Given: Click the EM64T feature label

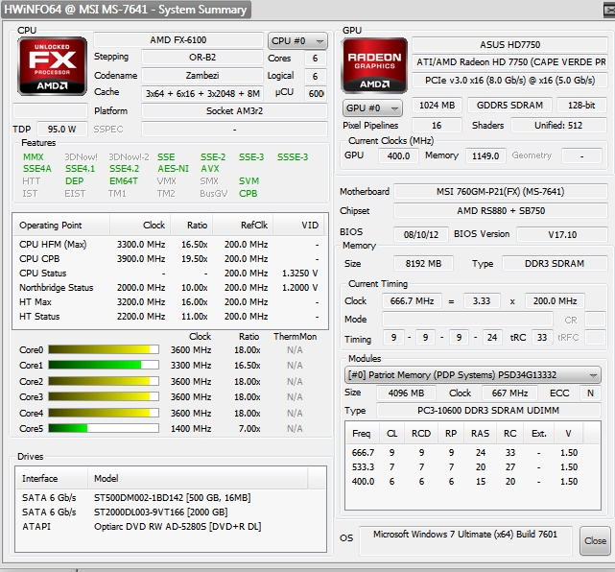Looking at the screenshot, I should (124, 181).
